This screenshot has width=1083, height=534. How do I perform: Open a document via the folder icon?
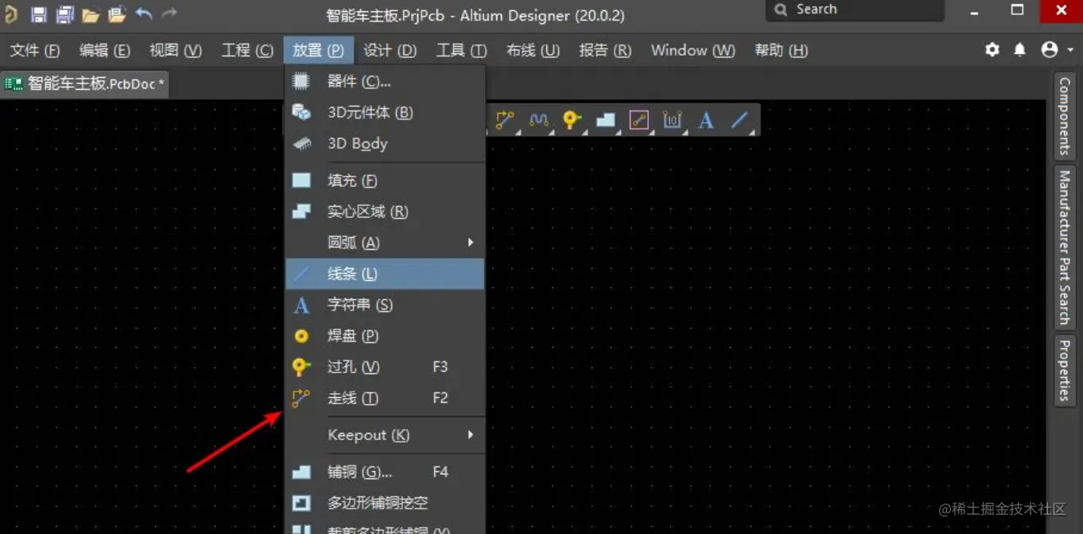tap(90, 13)
